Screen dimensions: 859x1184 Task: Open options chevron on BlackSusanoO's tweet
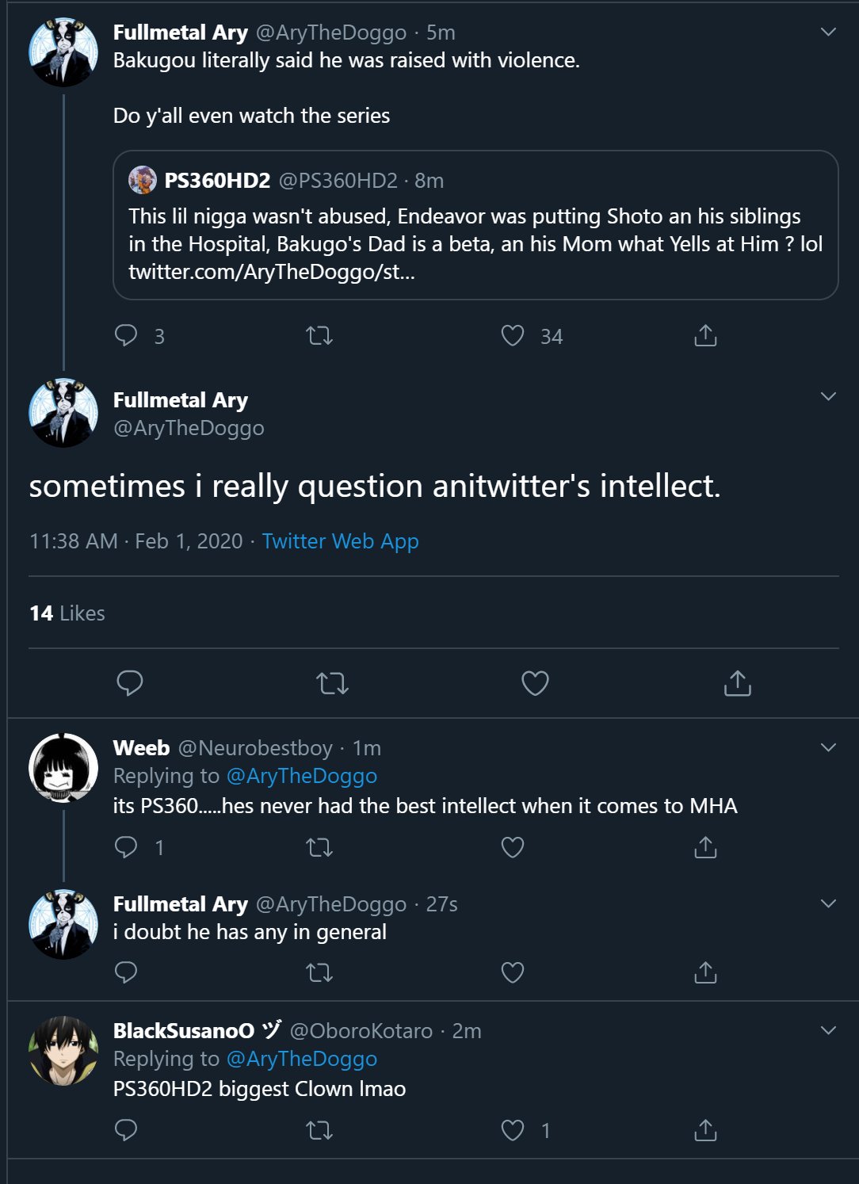828,1030
